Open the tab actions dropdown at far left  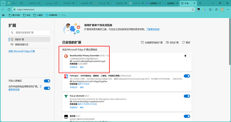coord(3,3)
